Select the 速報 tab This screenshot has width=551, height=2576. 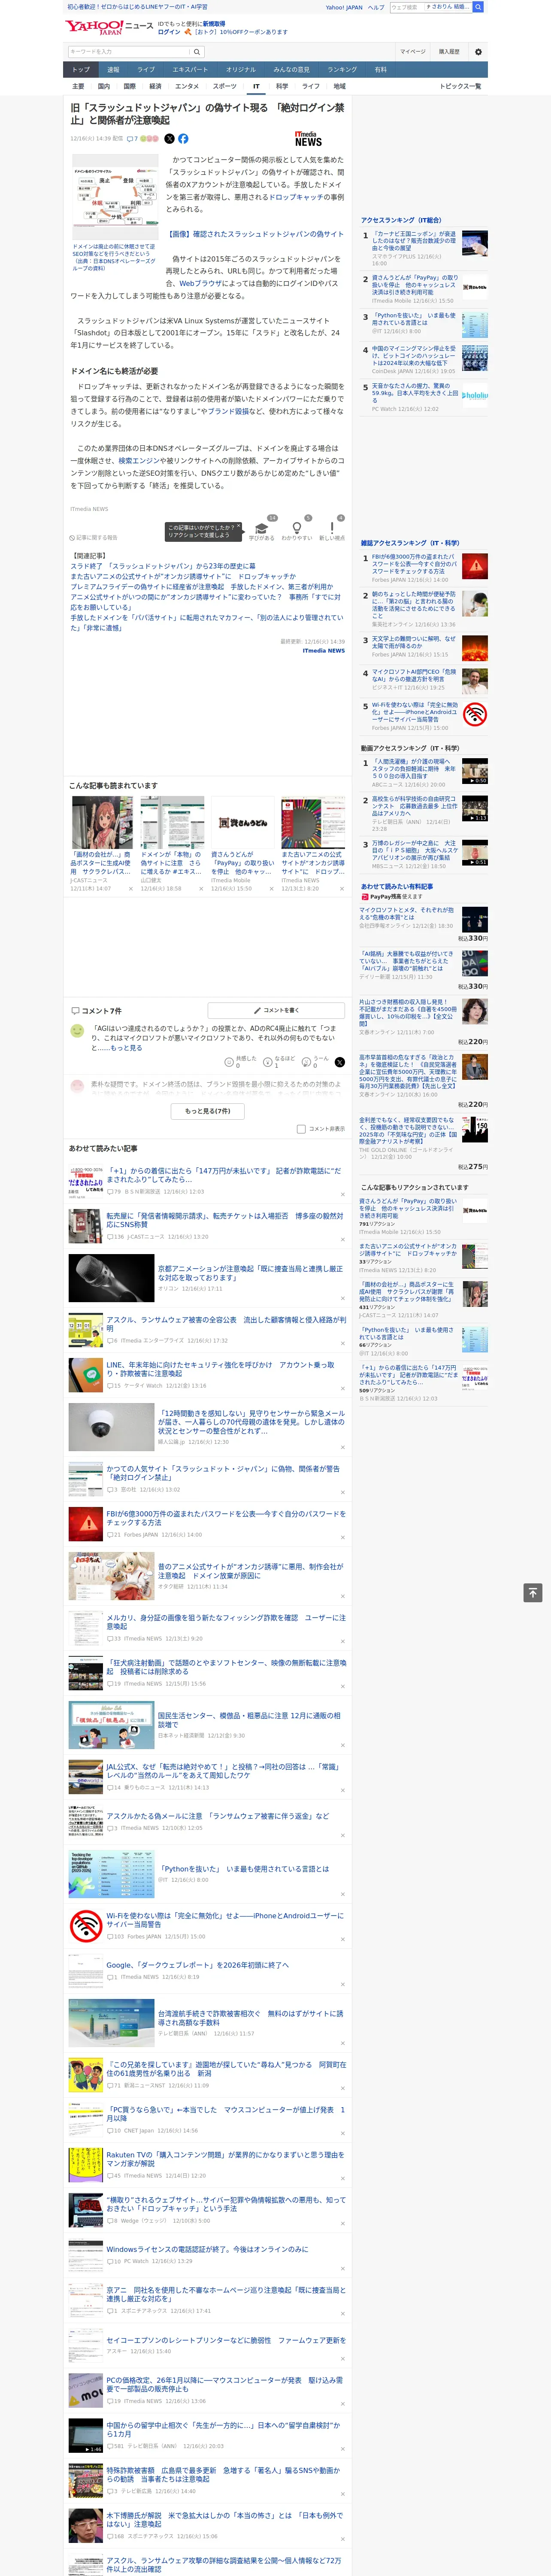pyautogui.click(x=113, y=70)
